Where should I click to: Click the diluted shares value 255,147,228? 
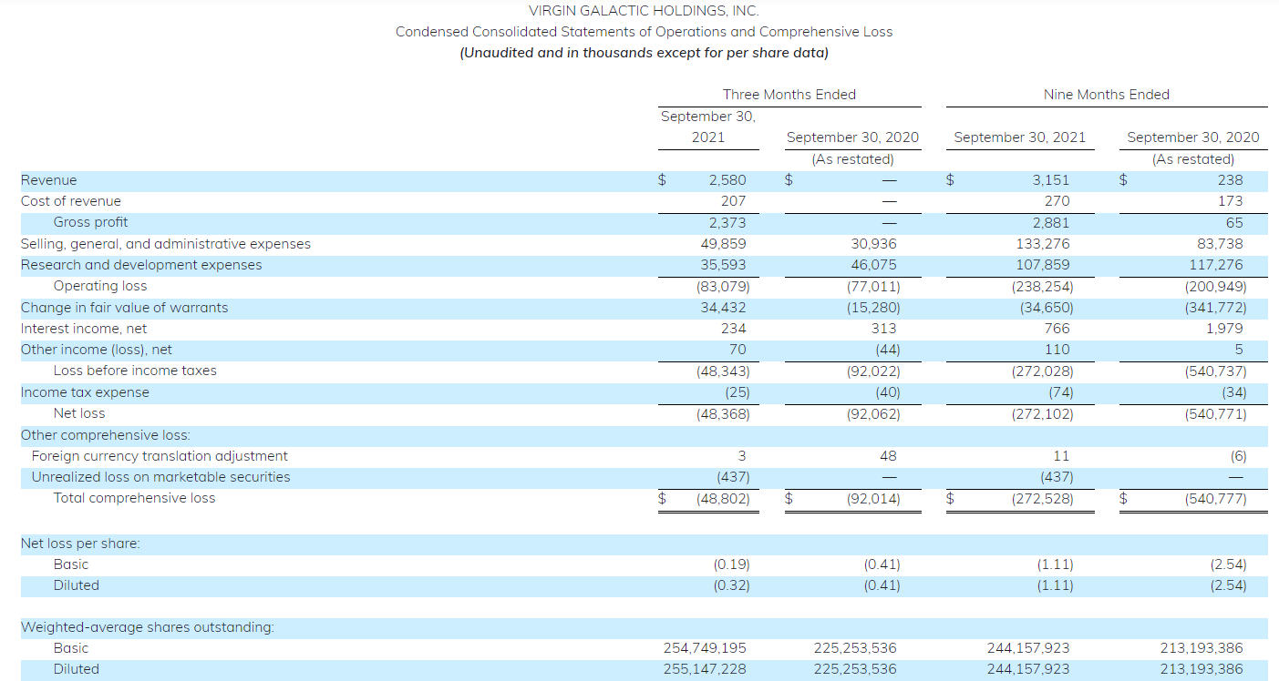pyautogui.click(x=704, y=669)
